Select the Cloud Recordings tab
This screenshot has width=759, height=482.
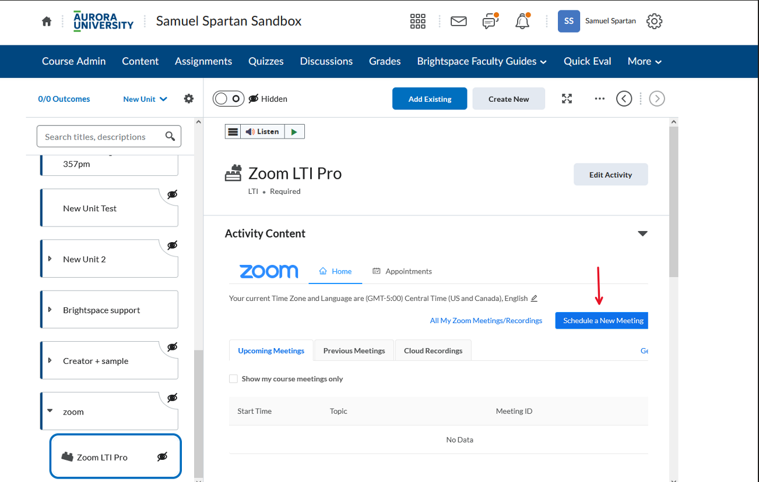tap(433, 350)
